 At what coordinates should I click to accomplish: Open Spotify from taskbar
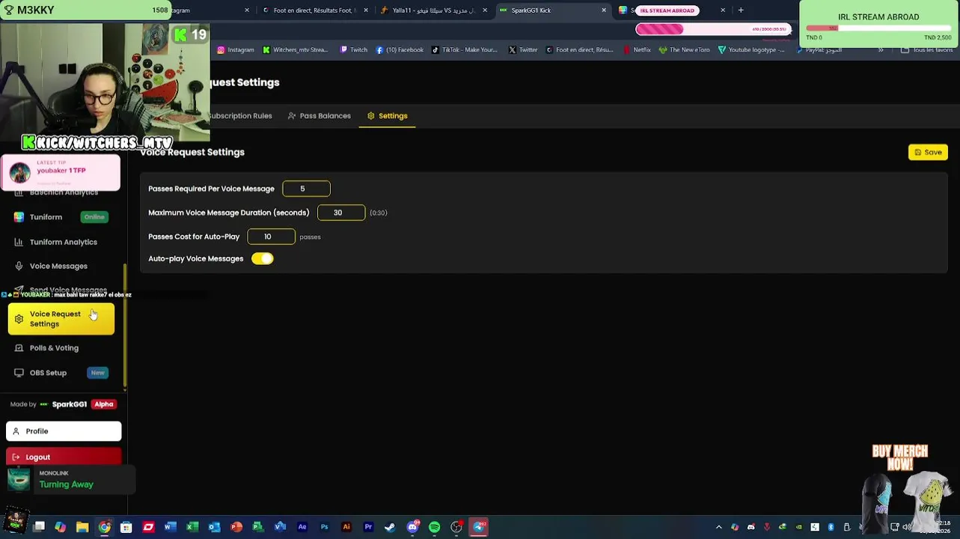434,527
